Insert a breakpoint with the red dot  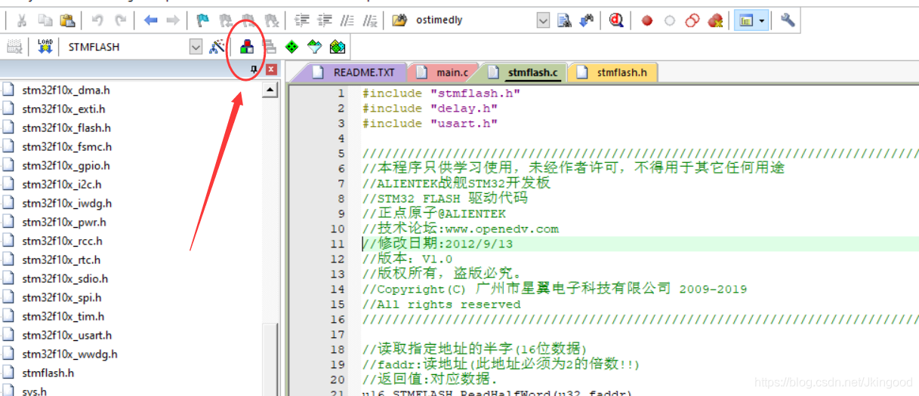click(647, 21)
